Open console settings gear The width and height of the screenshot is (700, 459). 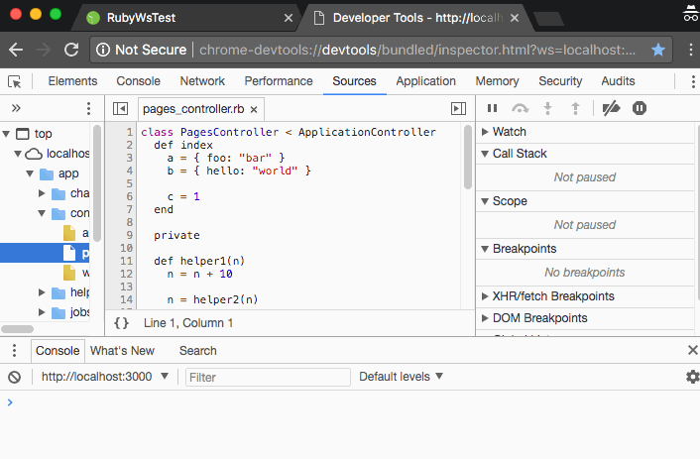click(692, 377)
